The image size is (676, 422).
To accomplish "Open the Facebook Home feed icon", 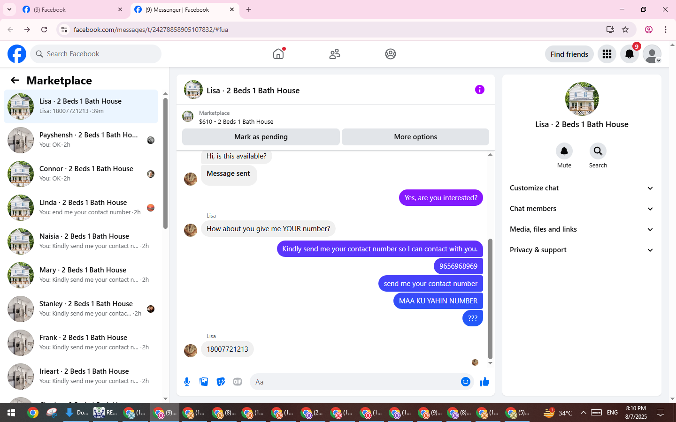I will [x=278, y=54].
